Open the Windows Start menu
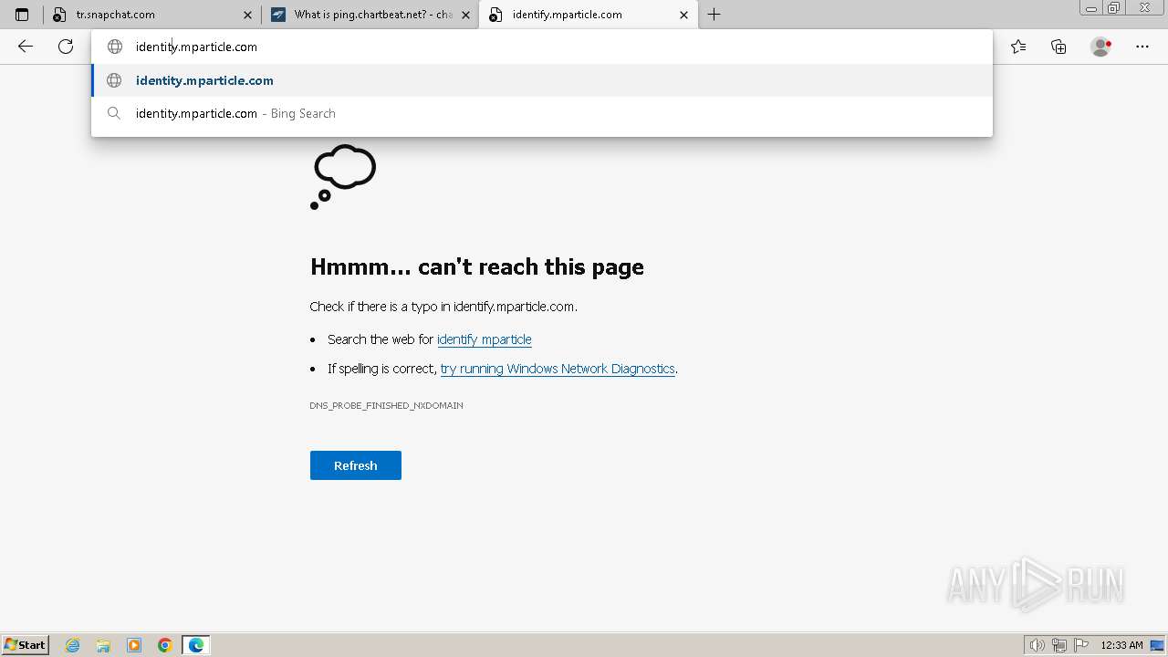Screen dimensions: 1168x657 point(26,645)
